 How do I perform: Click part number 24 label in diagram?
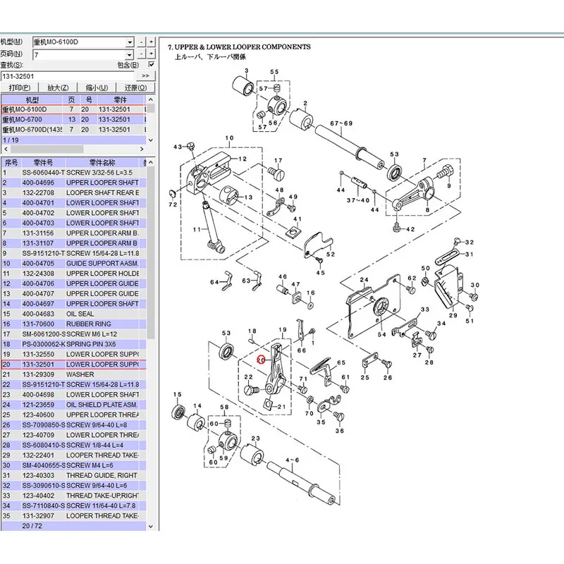[x=364, y=279]
